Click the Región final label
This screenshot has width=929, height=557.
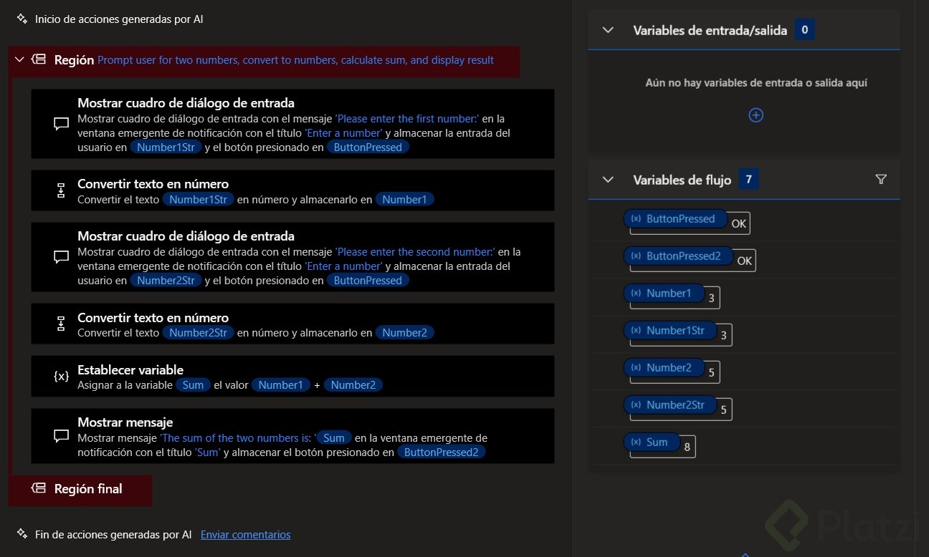88,489
